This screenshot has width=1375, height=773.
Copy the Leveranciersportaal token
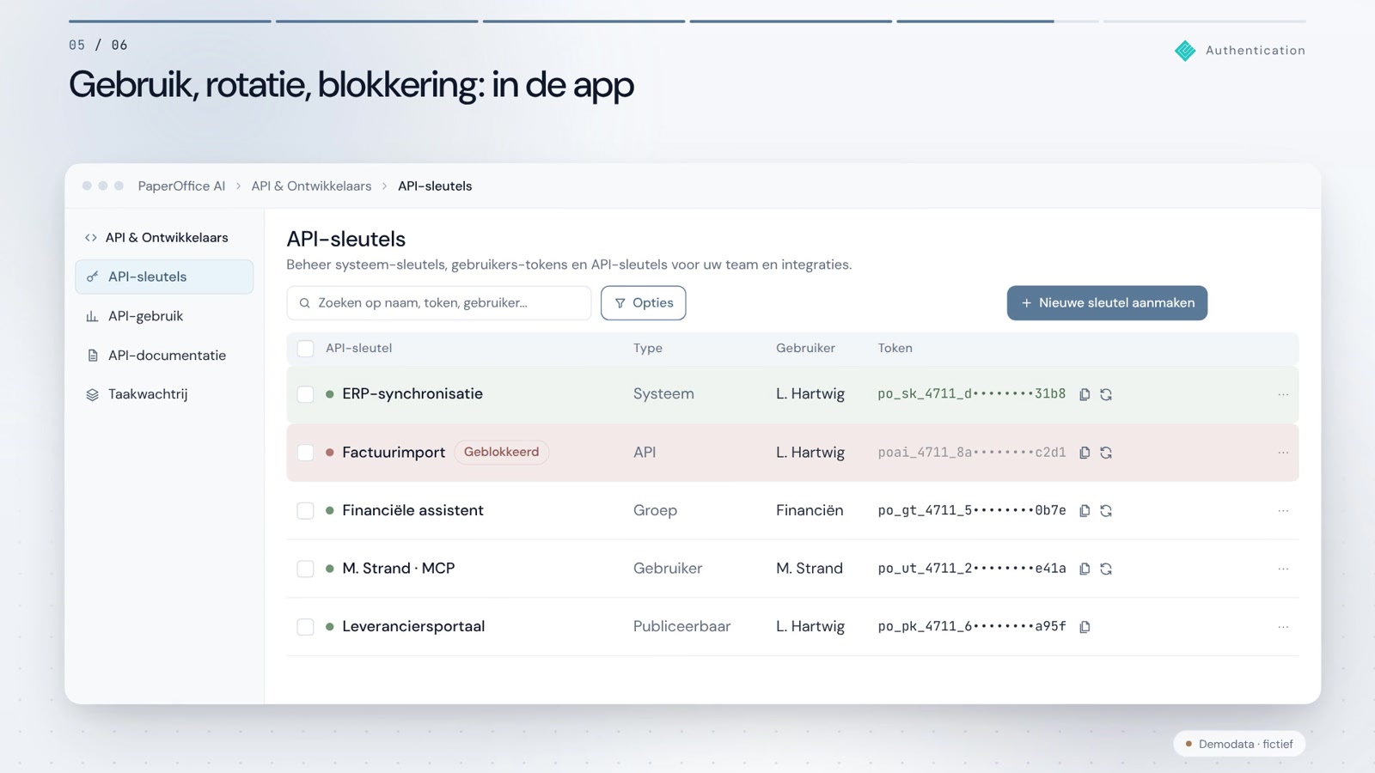click(x=1085, y=627)
